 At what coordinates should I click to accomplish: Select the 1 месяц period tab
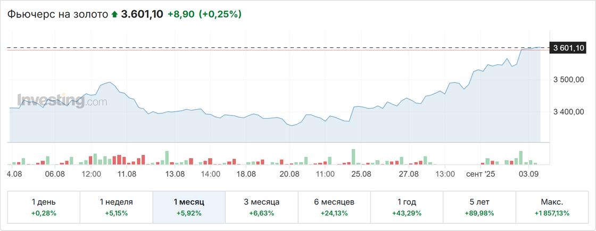(x=189, y=207)
